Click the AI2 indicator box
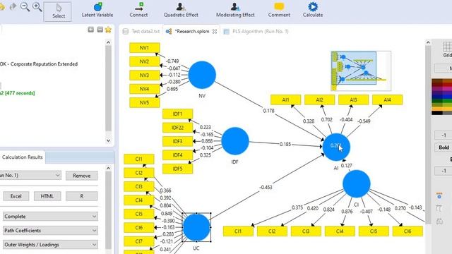The image size is (452, 254). pyautogui.click(x=320, y=100)
